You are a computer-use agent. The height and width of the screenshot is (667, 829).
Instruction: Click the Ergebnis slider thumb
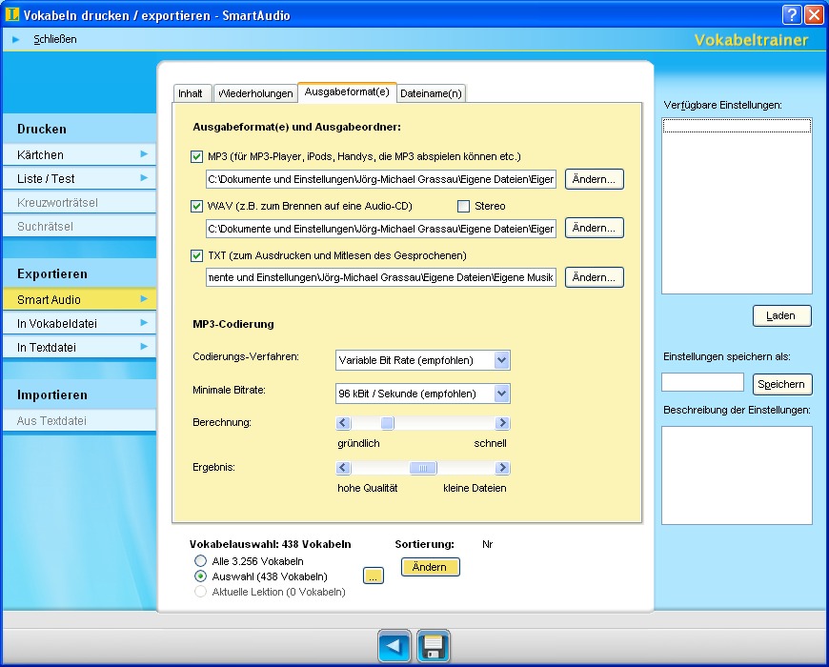coord(423,468)
